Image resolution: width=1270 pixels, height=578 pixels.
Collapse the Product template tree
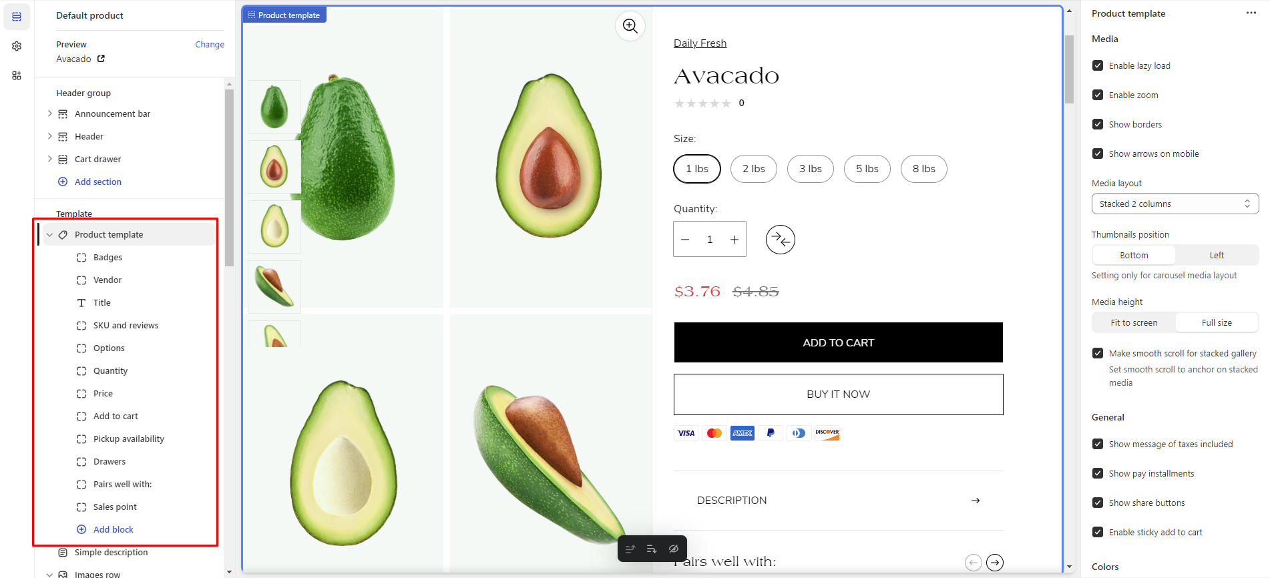49,235
